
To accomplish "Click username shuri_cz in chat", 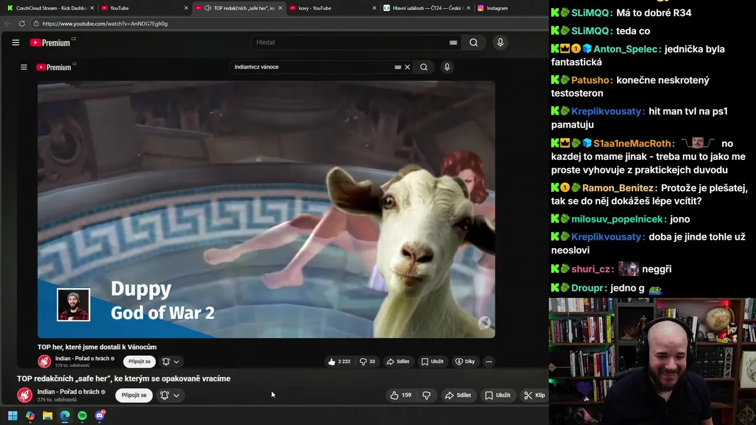I will (591, 269).
